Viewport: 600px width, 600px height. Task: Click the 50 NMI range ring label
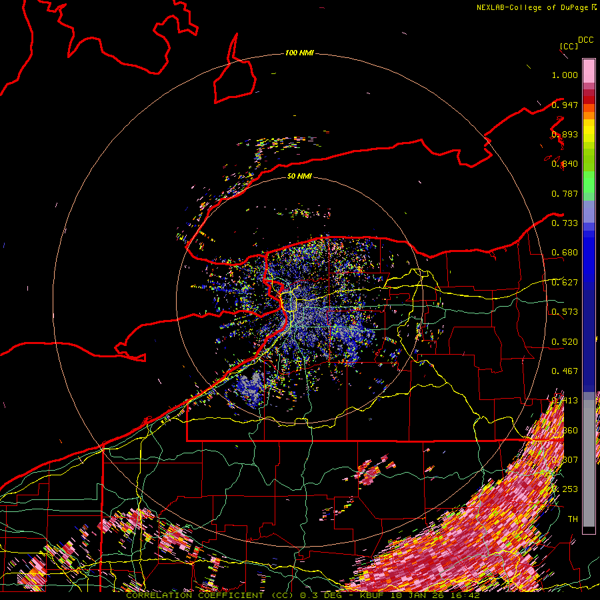click(299, 176)
